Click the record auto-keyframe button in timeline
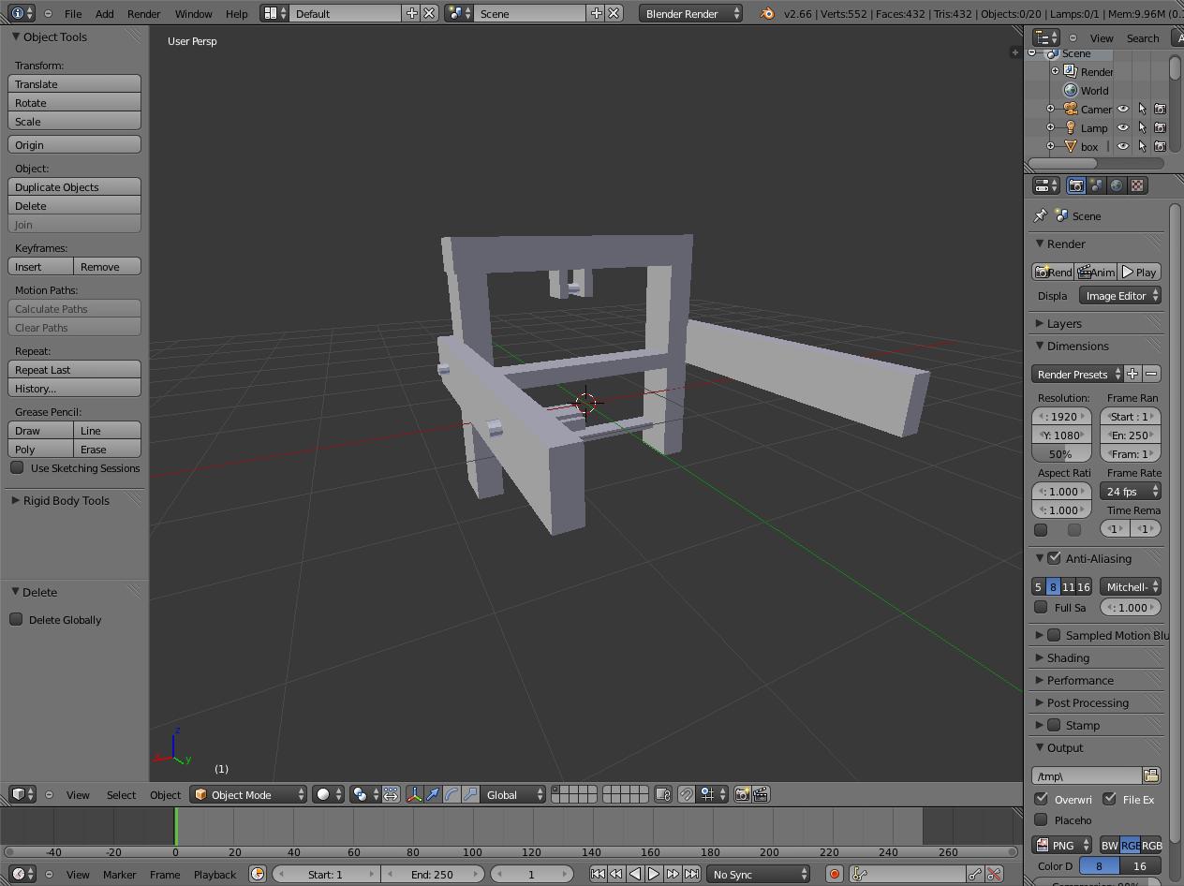The image size is (1184, 886). [x=834, y=874]
